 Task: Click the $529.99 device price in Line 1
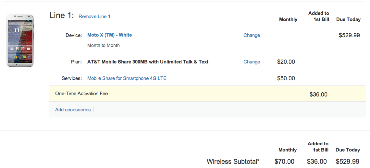click(x=349, y=35)
